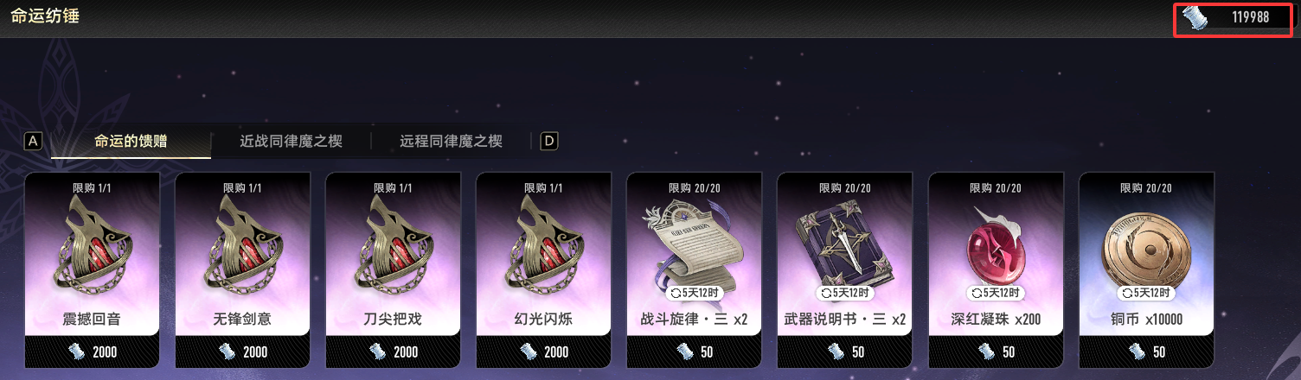Switch to the 远程同律魔之楔 tab

point(451,142)
